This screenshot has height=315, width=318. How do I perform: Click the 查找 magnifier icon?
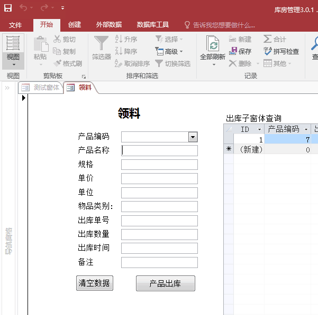point(314,43)
